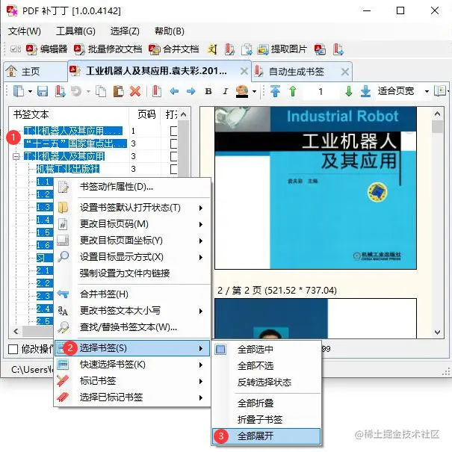Choose 书签动作属性(D)... menu item

pyautogui.click(x=132, y=187)
